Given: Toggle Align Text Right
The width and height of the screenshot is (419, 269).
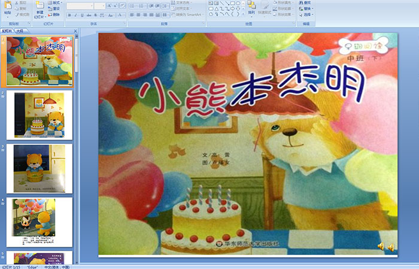Looking at the screenshot, I should coord(145,15).
